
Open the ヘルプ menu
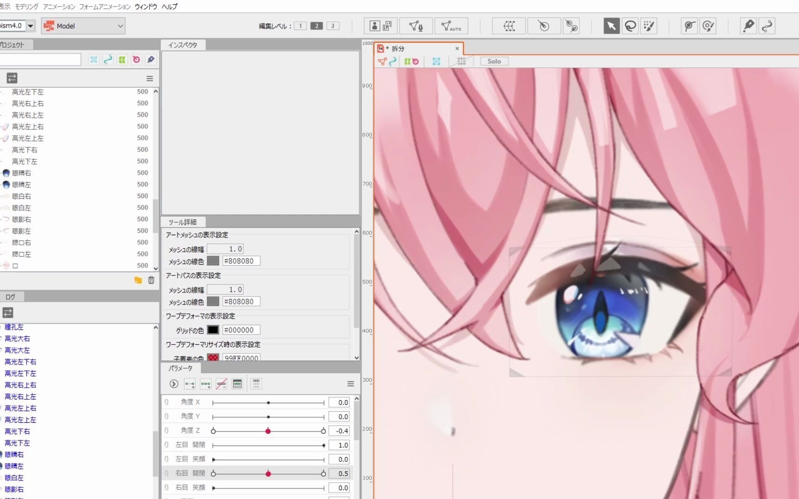coord(169,6)
